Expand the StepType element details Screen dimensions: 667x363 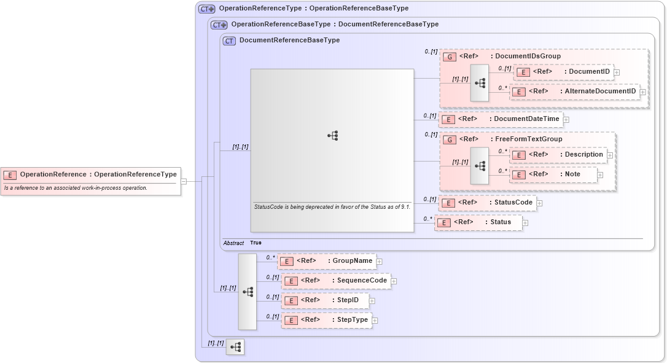coord(375,320)
